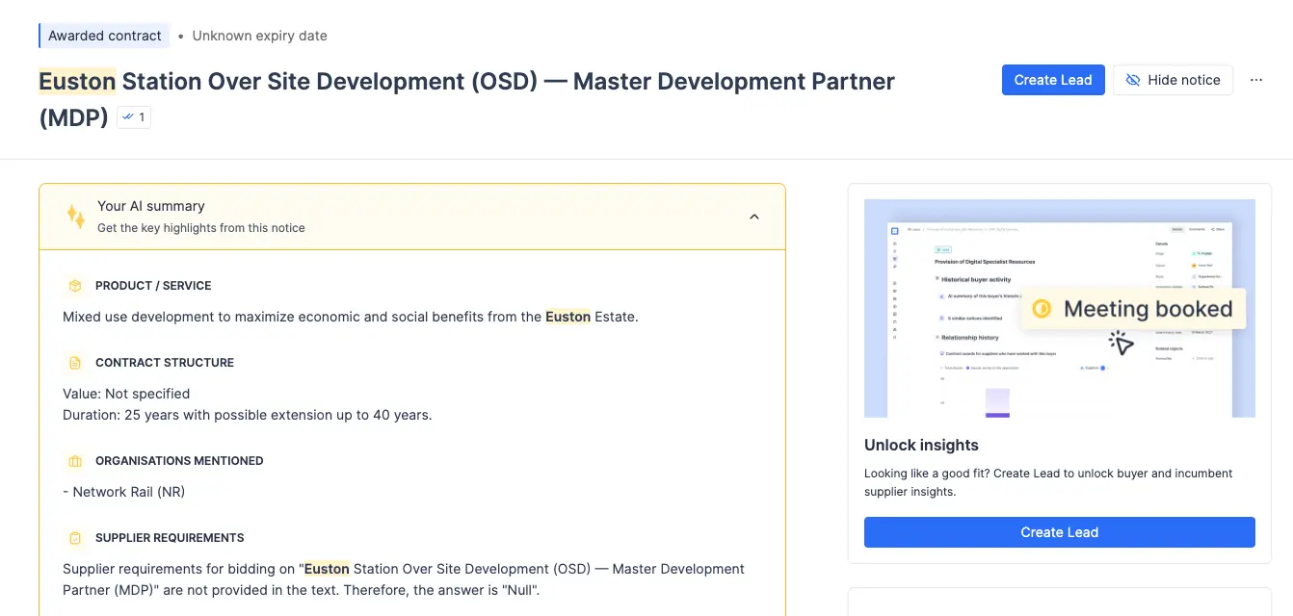
Task: Open the Meeting booked promo thumbnail
Action: tap(1060, 308)
